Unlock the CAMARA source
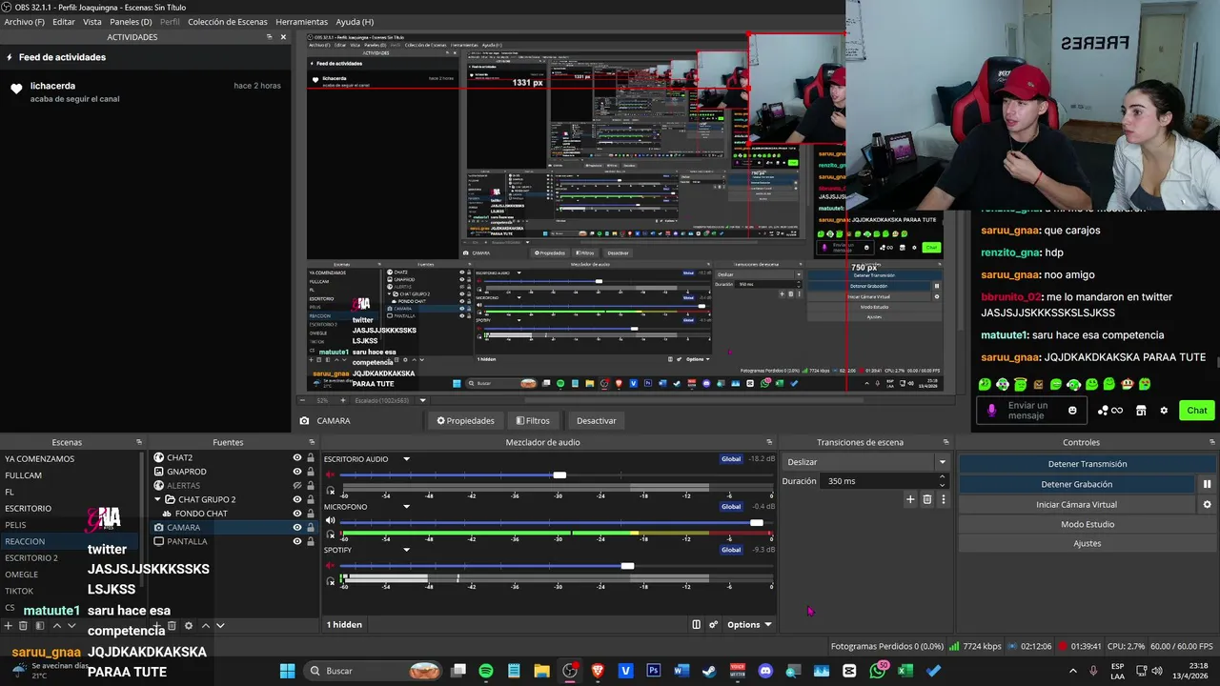Image resolution: width=1220 pixels, height=686 pixels. 311,527
